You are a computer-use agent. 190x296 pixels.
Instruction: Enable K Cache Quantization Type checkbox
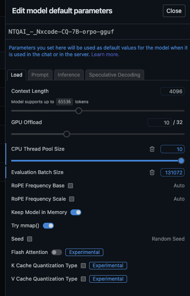tap(83, 266)
